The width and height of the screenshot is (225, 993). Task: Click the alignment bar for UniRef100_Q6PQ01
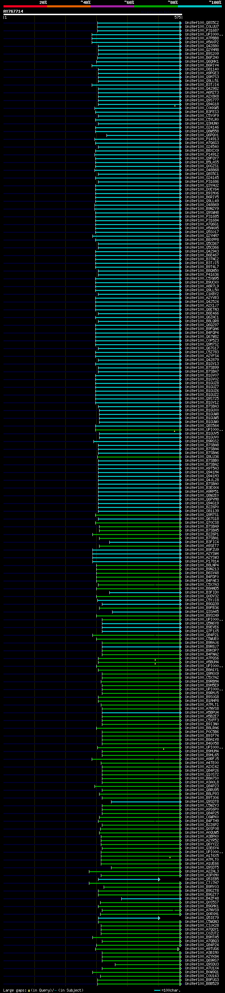coord(144,135)
